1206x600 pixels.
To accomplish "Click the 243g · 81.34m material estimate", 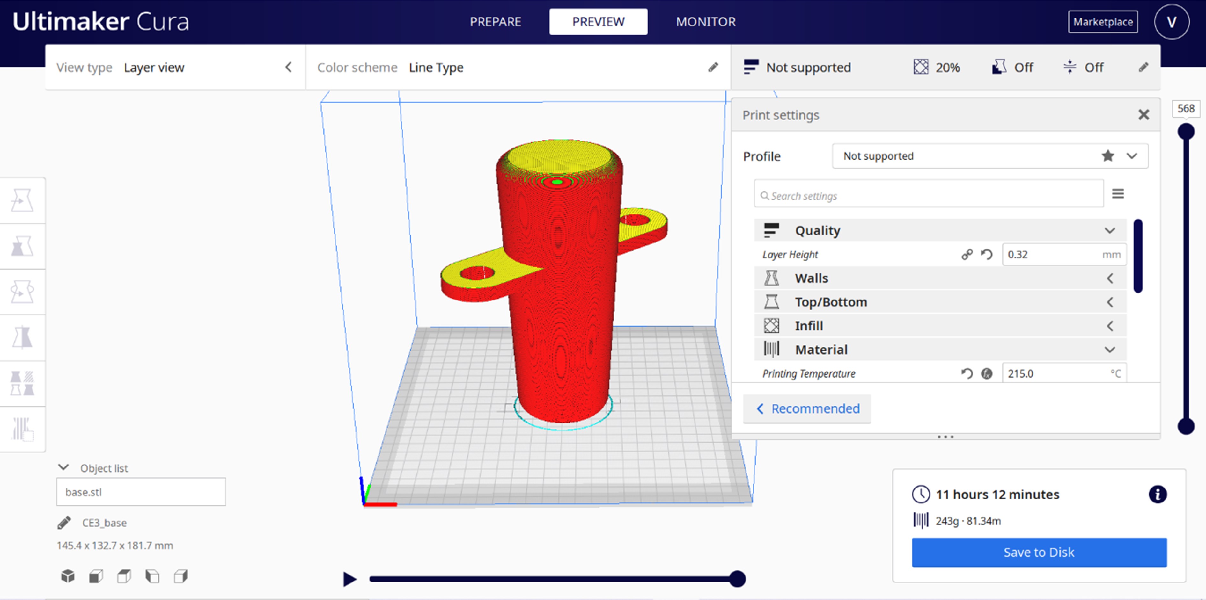I will tap(968, 520).
